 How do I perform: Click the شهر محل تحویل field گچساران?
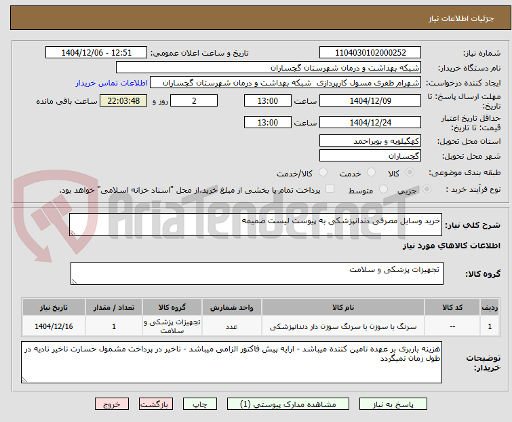[x=370, y=156]
